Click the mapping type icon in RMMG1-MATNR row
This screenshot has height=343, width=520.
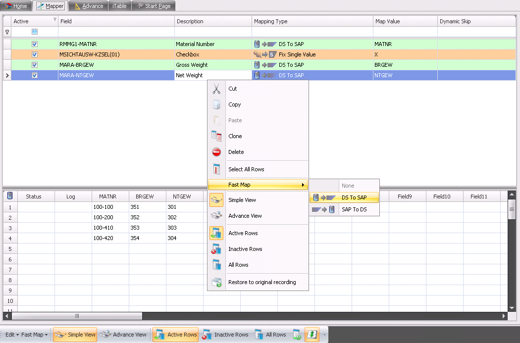pyautogui.click(x=265, y=44)
